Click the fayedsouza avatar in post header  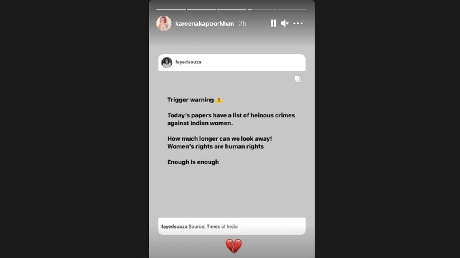tap(167, 62)
